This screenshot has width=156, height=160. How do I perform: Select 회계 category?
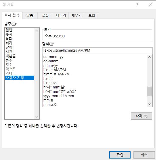coord(19,43)
